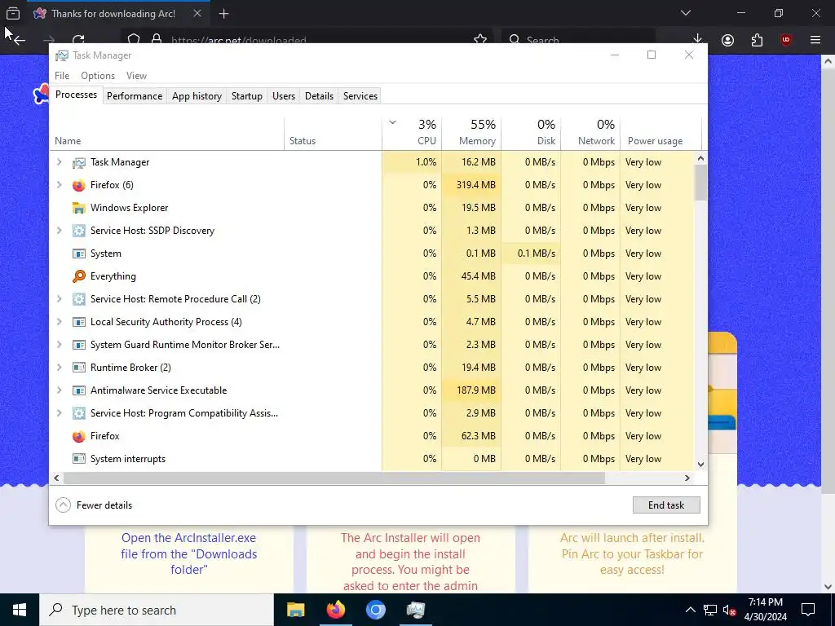The height and width of the screenshot is (626, 835).
Task: Open the File menu
Action: click(x=62, y=76)
